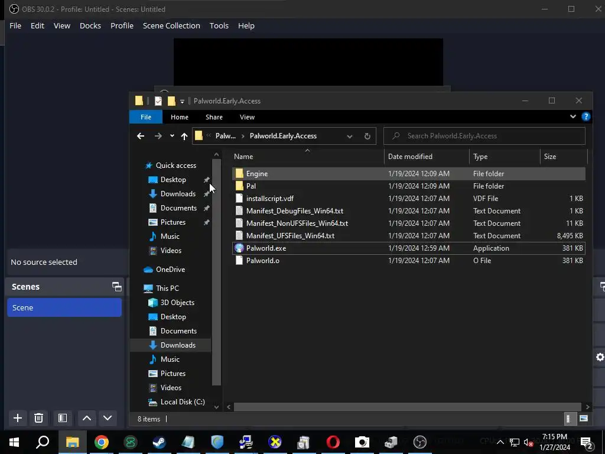The height and width of the screenshot is (454, 605).
Task: Click the horizontal scrollbar in file list
Action: click(408, 407)
